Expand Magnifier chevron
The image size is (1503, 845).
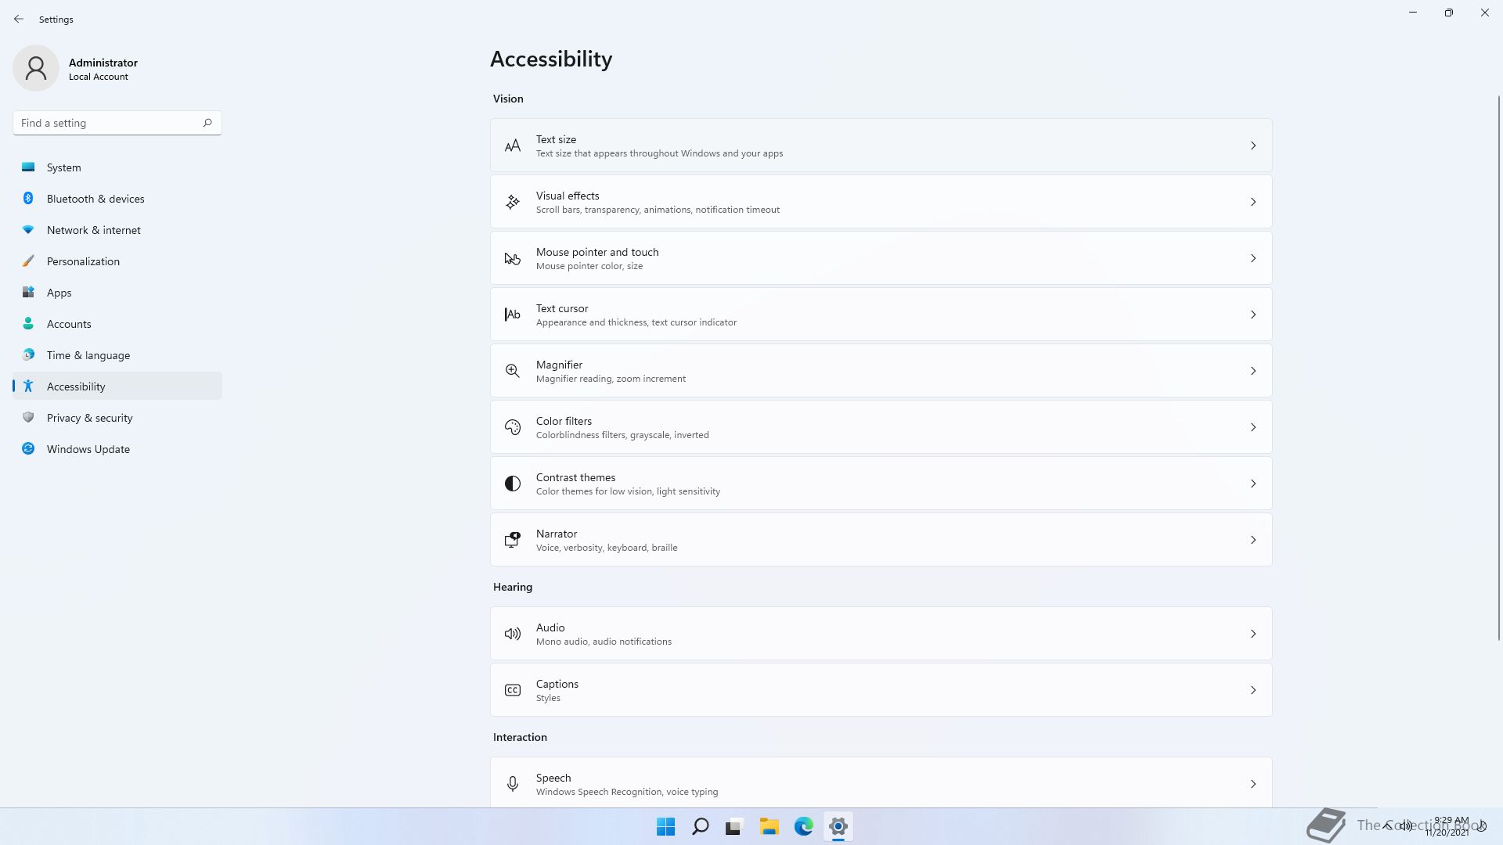[1253, 371]
